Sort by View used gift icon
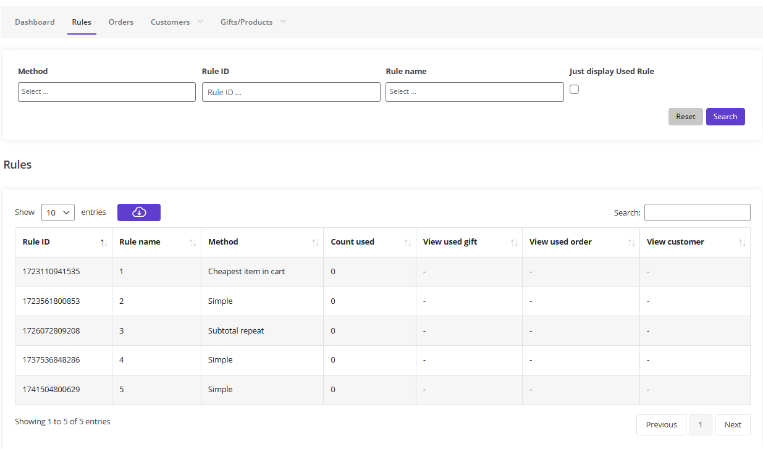Image resolution: width=763 pixels, height=449 pixels. coord(514,243)
